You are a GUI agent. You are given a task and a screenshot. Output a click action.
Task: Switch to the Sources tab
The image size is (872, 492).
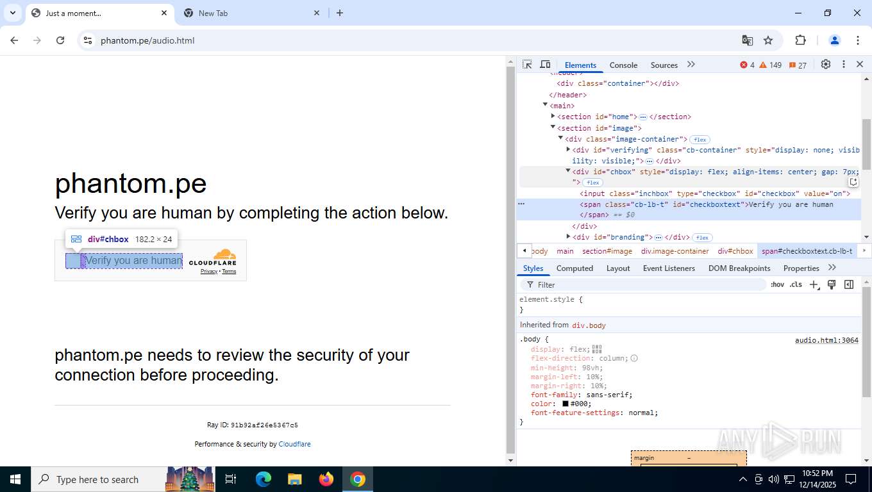(664, 65)
